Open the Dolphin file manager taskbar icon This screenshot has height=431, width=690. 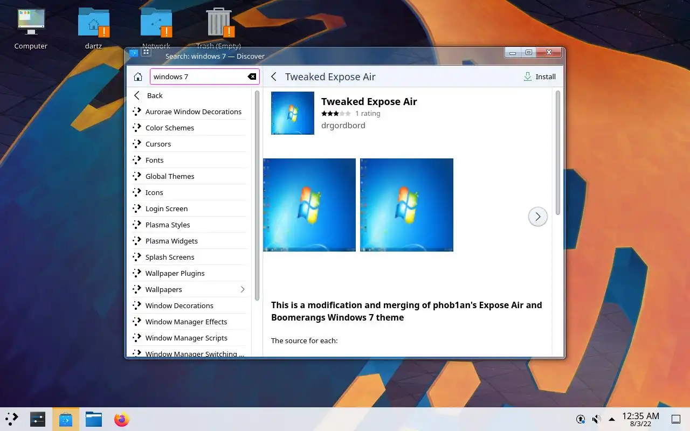[x=94, y=419]
